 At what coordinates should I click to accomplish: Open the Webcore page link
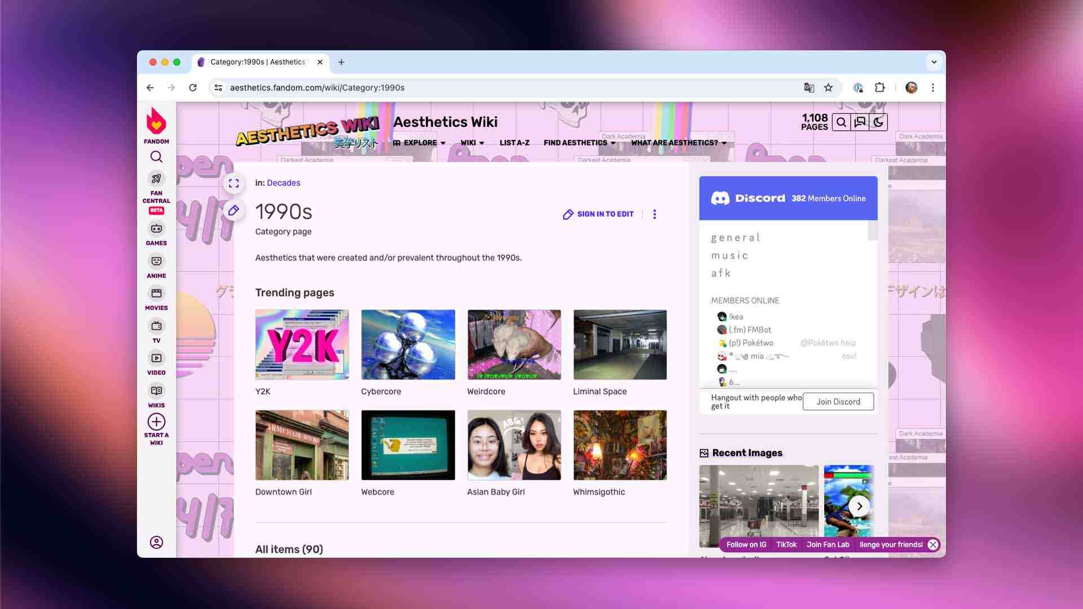pyautogui.click(x=377, y=492)
